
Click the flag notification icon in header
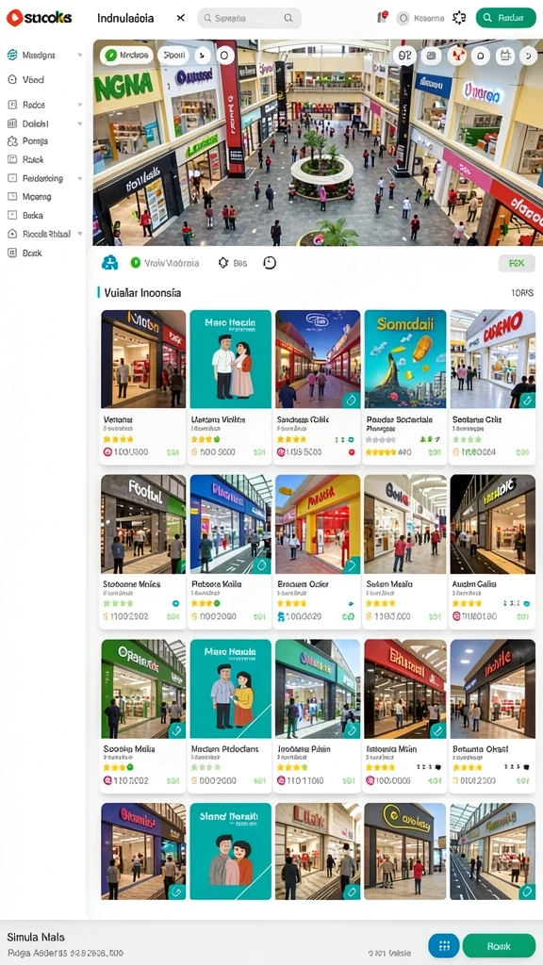382,17
